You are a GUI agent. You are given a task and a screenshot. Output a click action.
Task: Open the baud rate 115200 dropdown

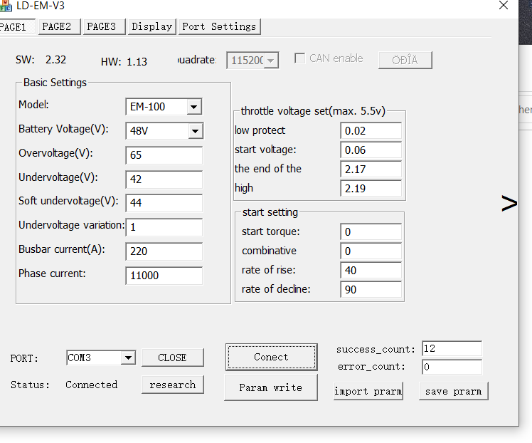click(x=270, y=61)
